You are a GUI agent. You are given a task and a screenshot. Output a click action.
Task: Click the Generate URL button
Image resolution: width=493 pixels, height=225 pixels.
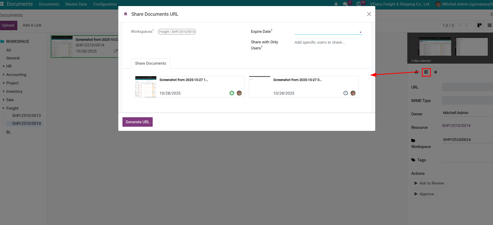(137, 122)
